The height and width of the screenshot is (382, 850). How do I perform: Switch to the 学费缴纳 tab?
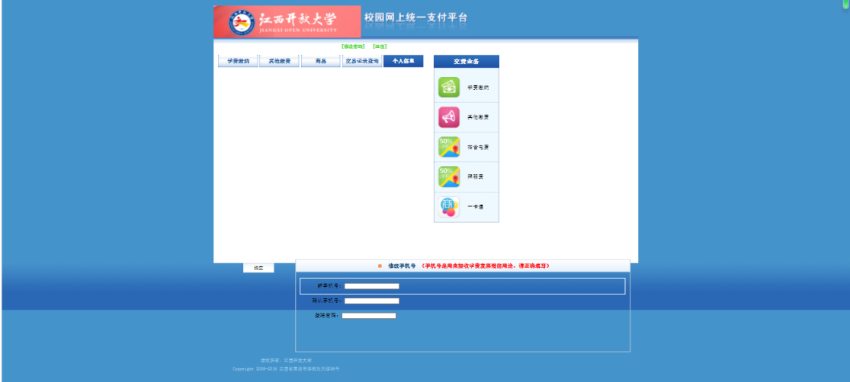(238, 61)
